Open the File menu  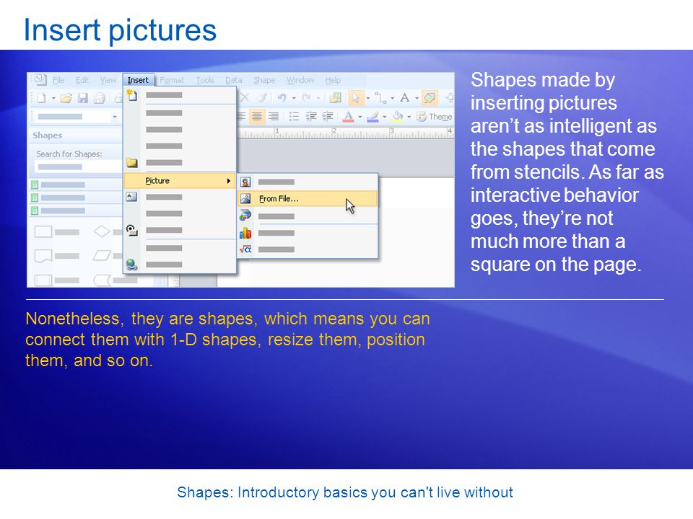(x=58, y=80)
